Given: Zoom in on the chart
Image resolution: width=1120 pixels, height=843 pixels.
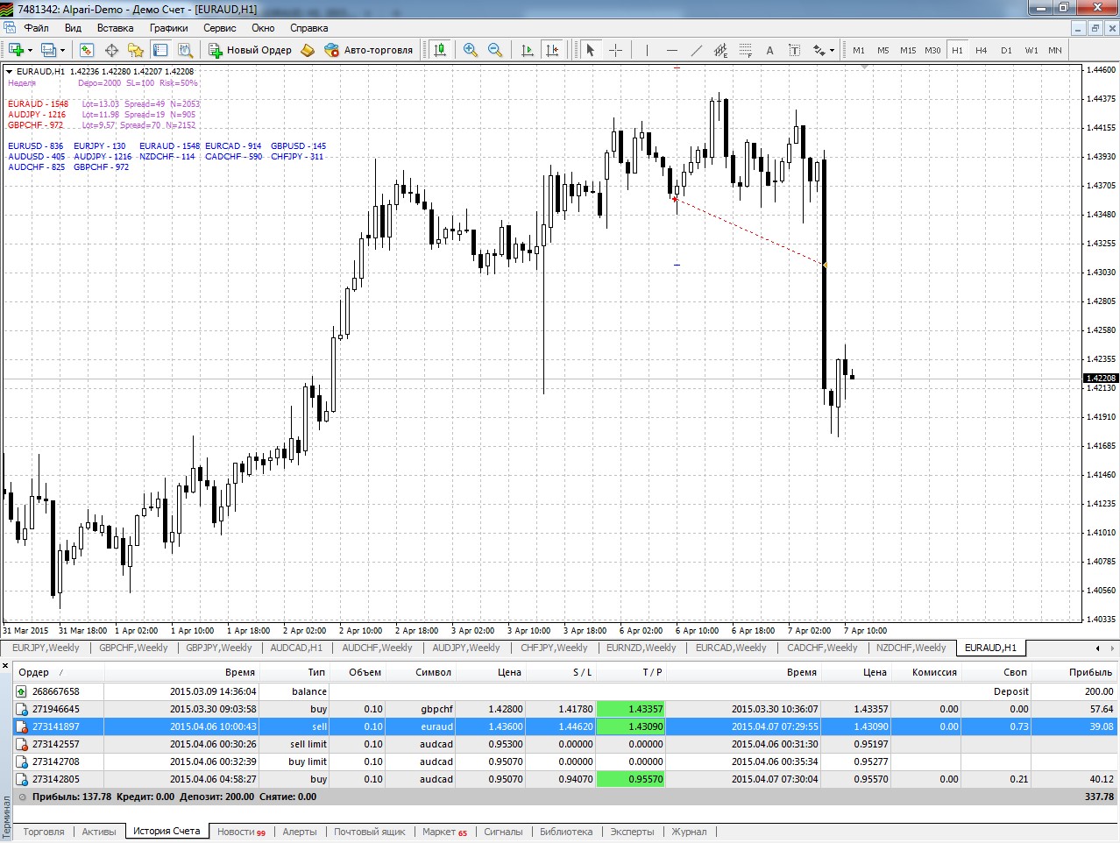Looking at the screenshot, I should (471, 50).
